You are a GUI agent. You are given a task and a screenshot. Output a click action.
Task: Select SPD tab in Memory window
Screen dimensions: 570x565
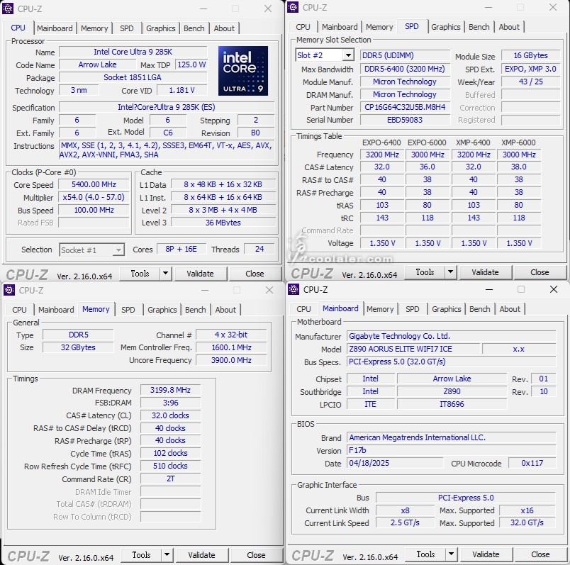[x=128, y=310]
